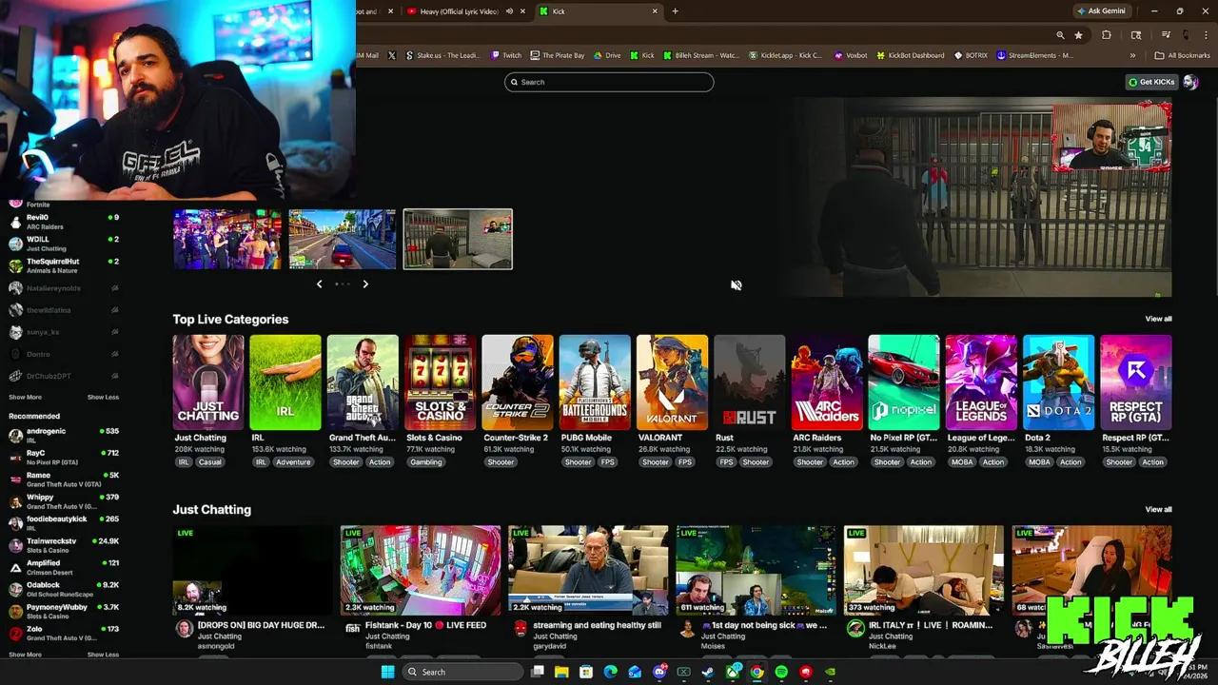Viewport: 1218px width, 685px height.
Task: Open File Explorer from the taskbar
Action: (x=561, y=672)
